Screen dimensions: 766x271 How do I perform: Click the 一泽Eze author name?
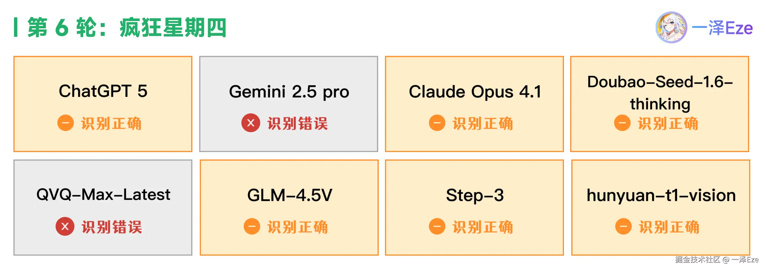click(x=722, y=28)
